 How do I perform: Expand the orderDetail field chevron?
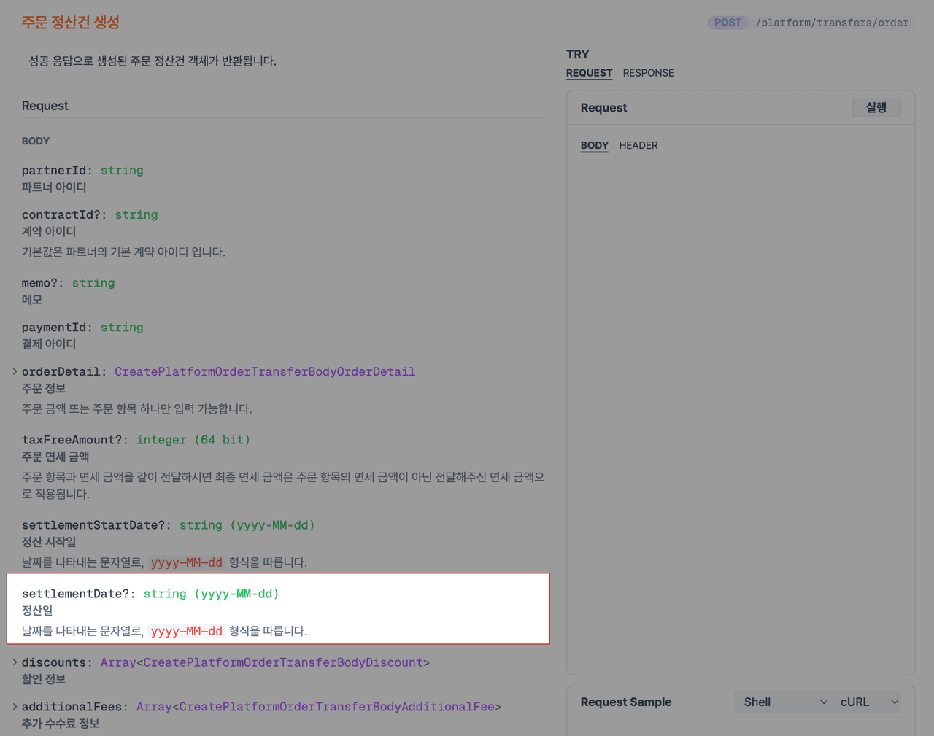click(x=15, y=372)
